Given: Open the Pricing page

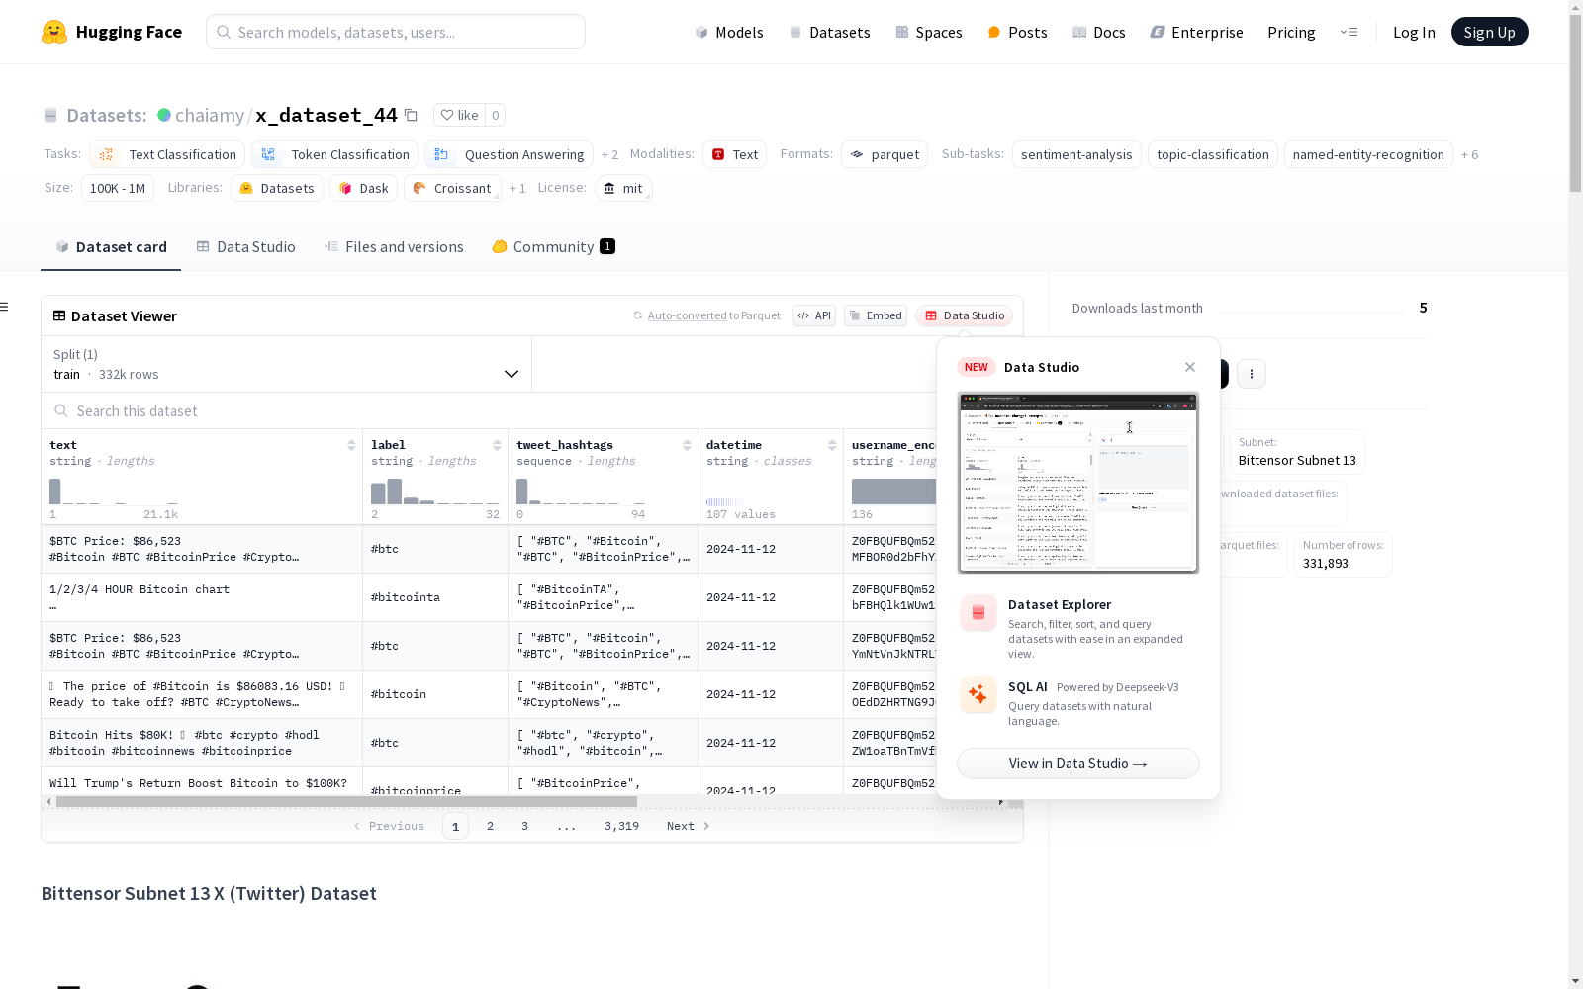Looking at the screenshot, I should tap(1291, 32).
